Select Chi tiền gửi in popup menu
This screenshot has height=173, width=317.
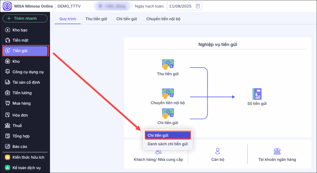(167, 135)
